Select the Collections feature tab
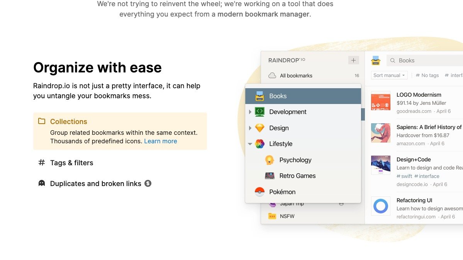This screenshot has width=463, height=260. coord(120,131)
